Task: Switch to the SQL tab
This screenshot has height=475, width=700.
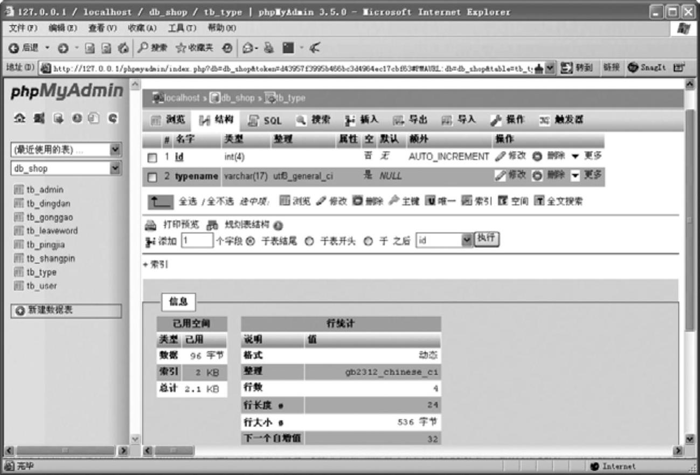Action: pyautogui.click(x=265, y=120)
